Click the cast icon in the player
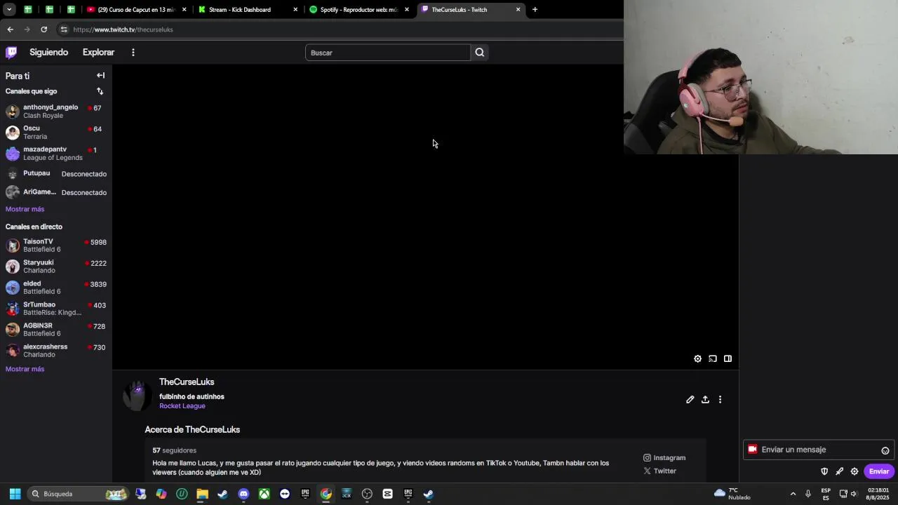 click(x=713, y=358)
